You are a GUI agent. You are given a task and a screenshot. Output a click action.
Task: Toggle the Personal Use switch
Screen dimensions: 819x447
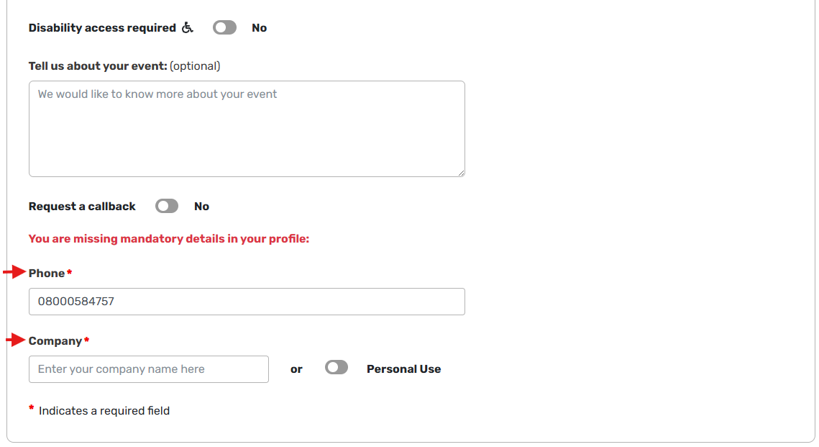[x=337, y=368]
